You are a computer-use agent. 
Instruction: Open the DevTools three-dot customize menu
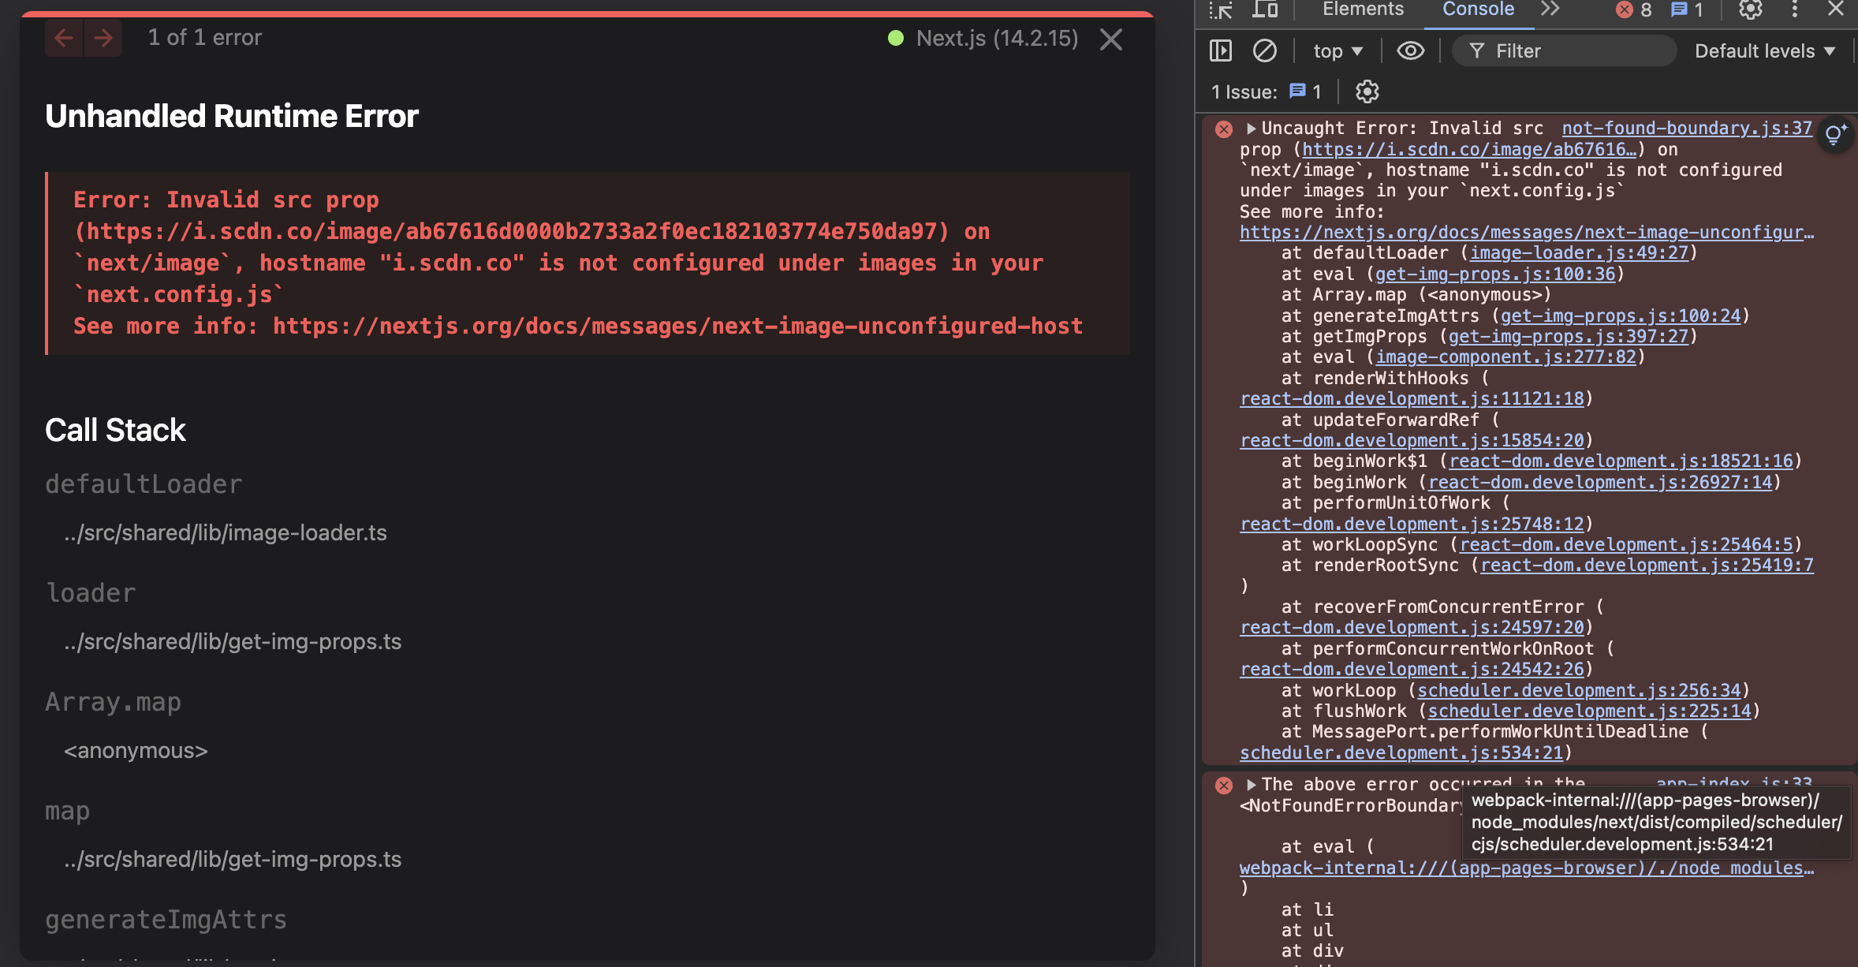(1795, 9)
